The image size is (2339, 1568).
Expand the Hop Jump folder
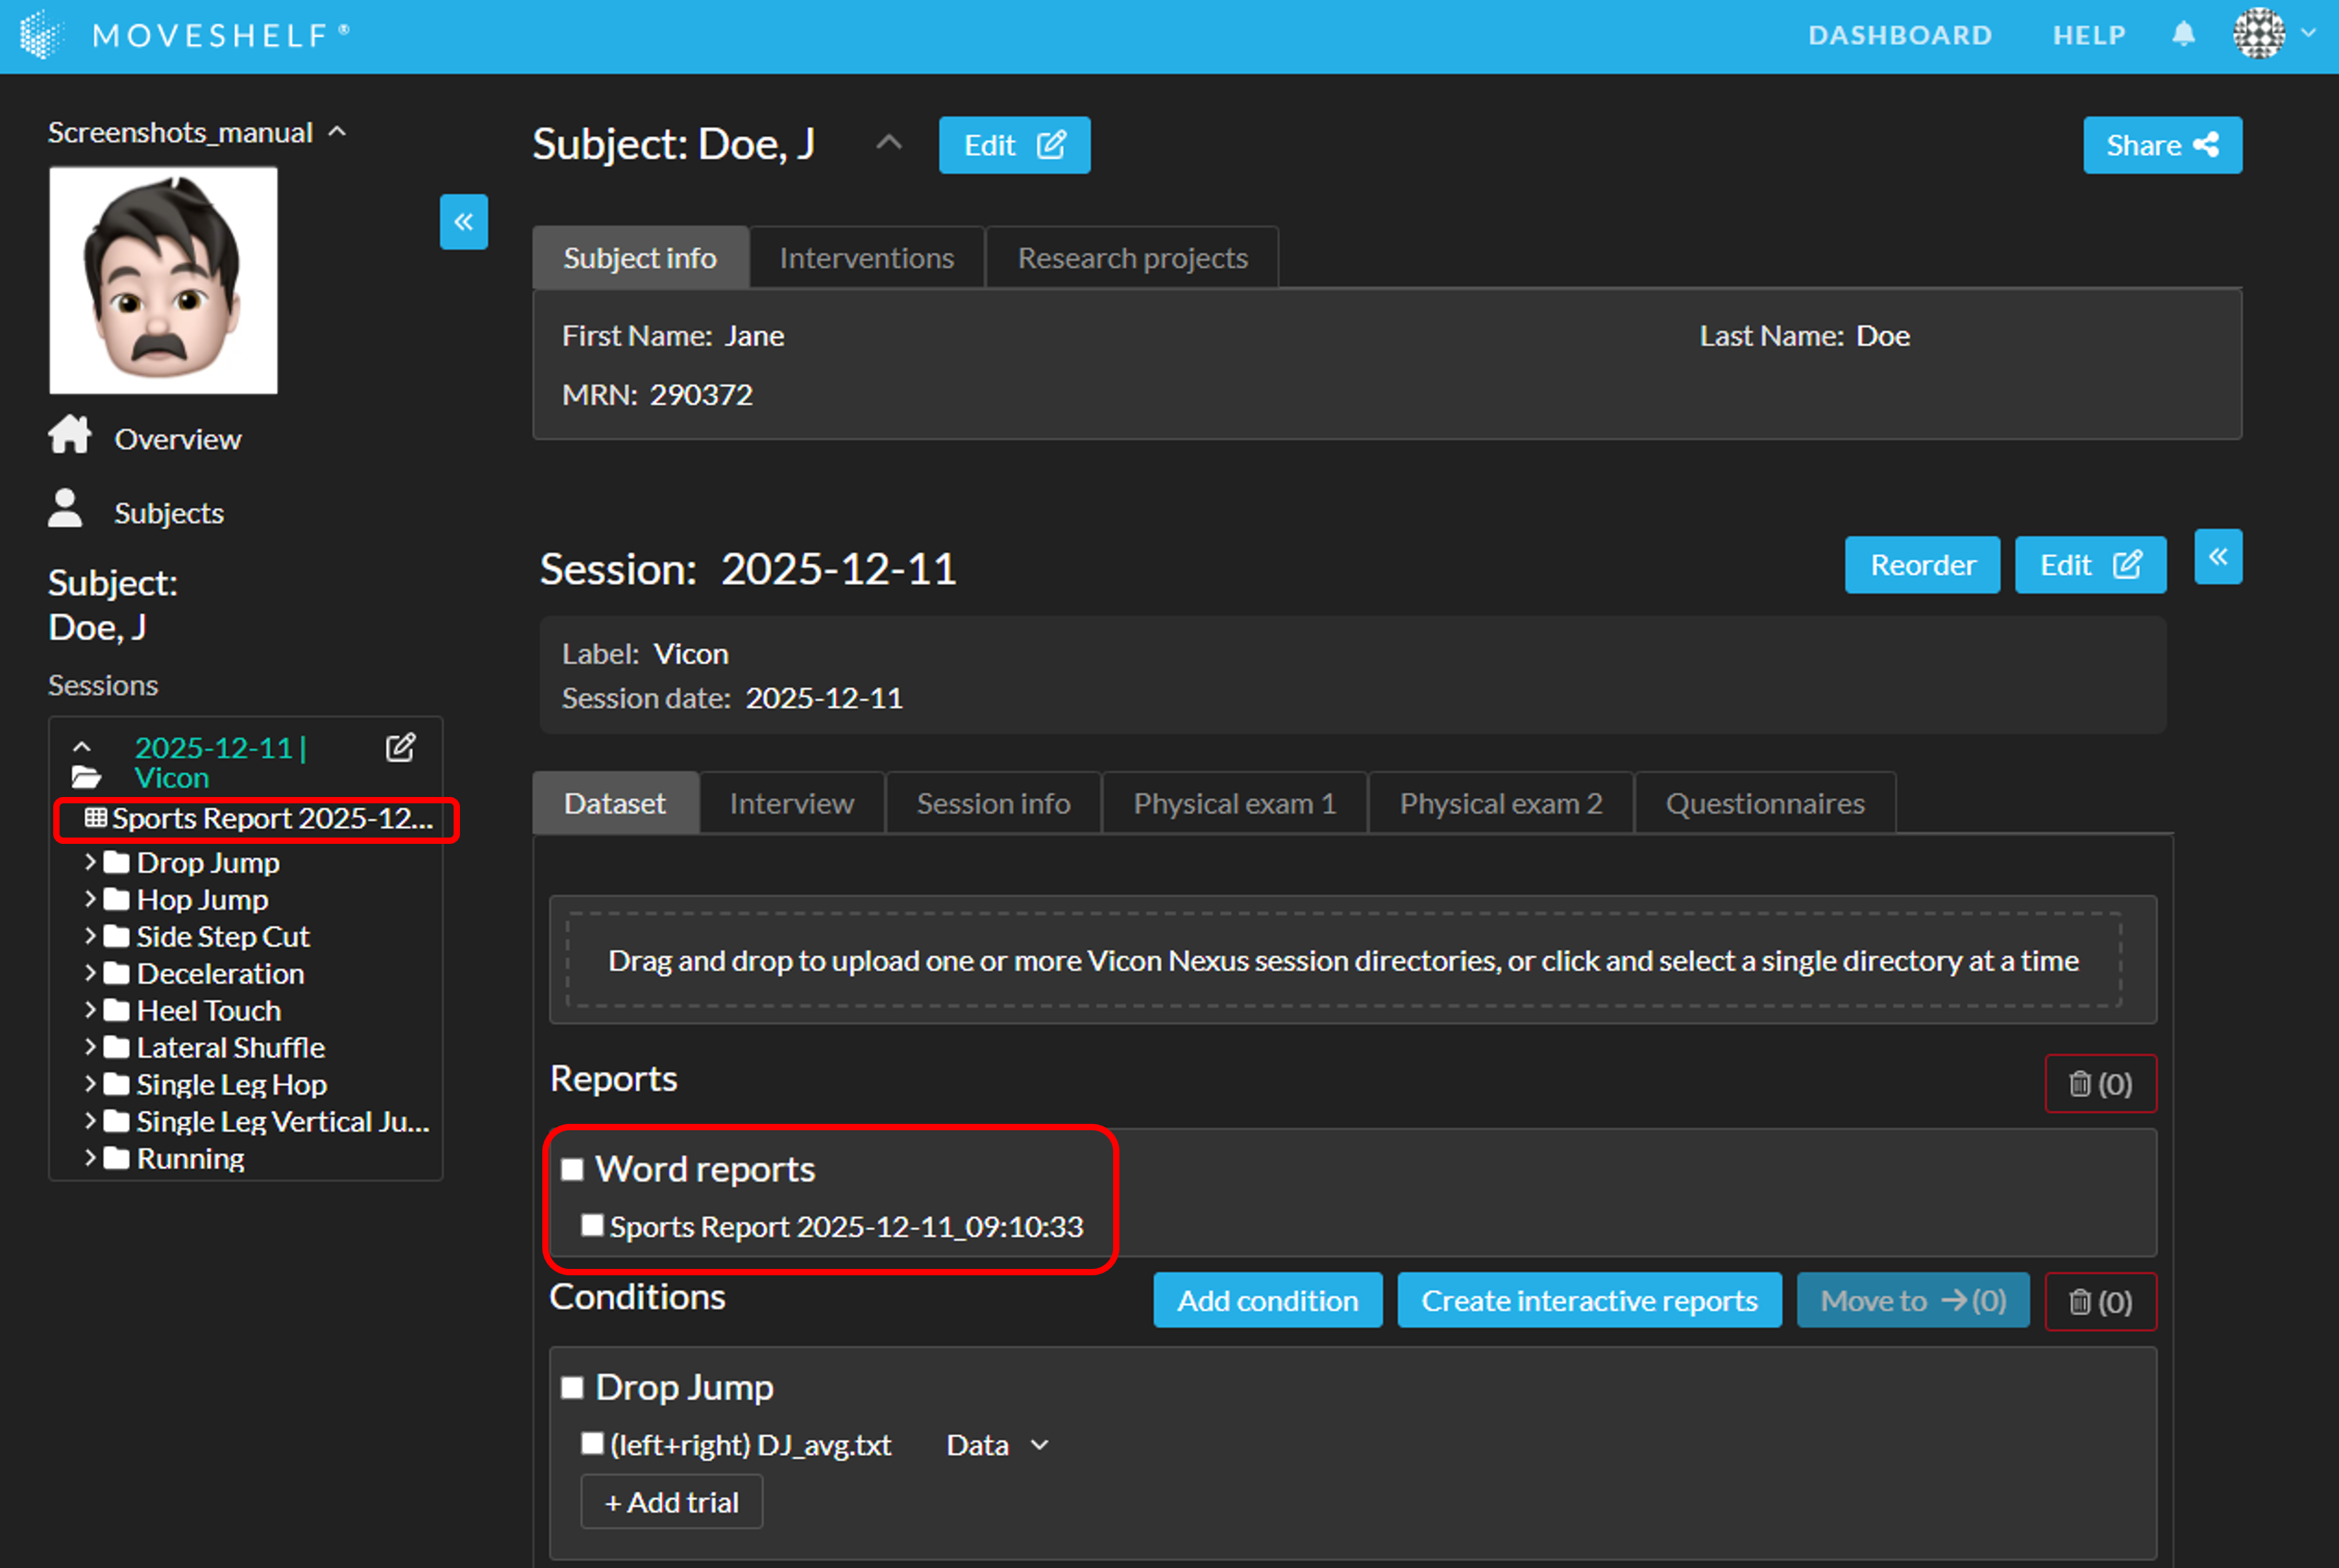[90, 899]
